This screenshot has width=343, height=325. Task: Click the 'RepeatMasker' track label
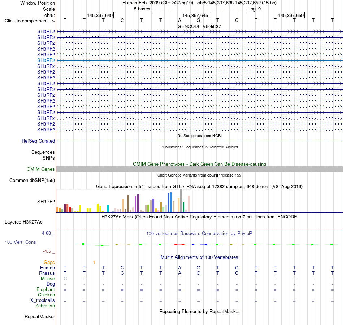[40, 316]
